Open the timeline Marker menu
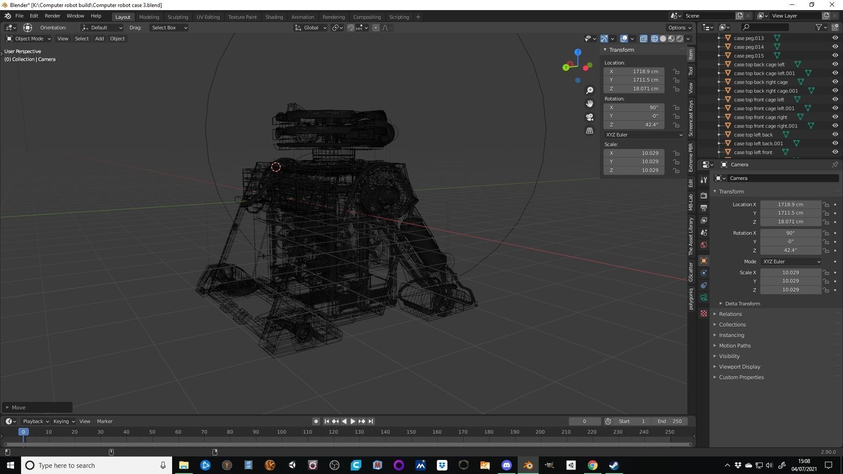843x474 pixels. tap(104, 421)
